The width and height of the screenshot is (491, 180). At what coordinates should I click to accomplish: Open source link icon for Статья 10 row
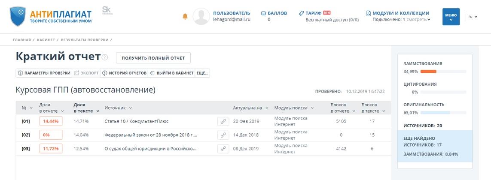tap(223, 121)
